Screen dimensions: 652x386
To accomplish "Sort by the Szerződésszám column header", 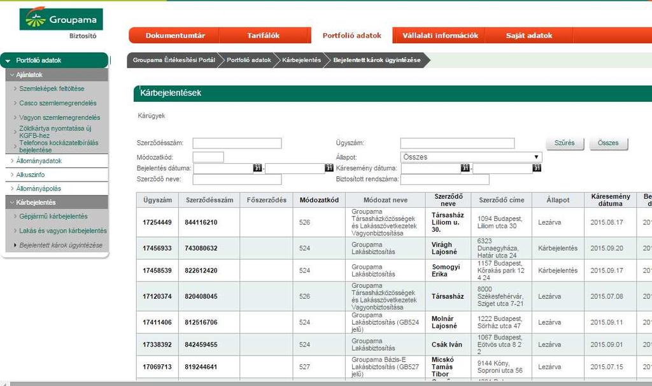I will (x=209, y=200).
